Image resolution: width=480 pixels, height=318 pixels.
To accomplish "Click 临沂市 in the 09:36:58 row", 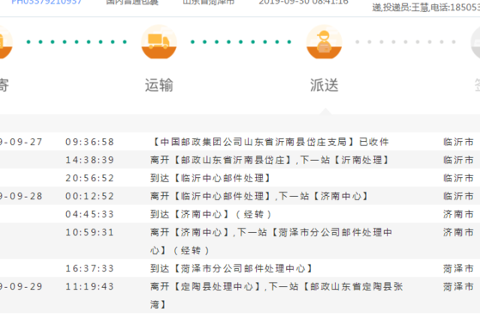I will (459, 142).
